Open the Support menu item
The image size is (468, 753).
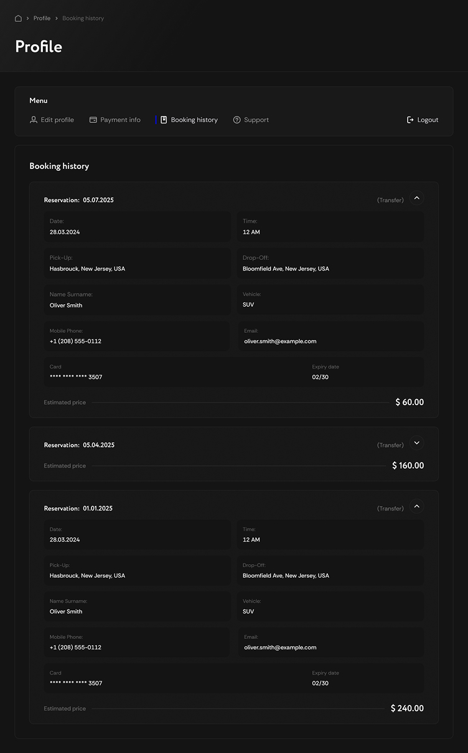(x=256, y=120)
